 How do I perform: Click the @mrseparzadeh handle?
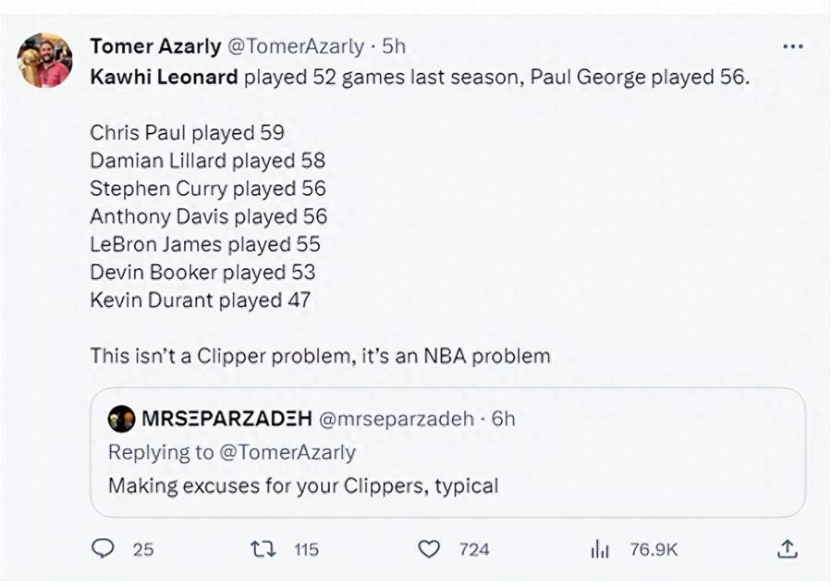pyautogui.click(x=396, y=419)
